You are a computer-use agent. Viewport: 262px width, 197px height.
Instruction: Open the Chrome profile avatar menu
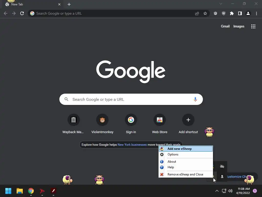tap(248, 13)
